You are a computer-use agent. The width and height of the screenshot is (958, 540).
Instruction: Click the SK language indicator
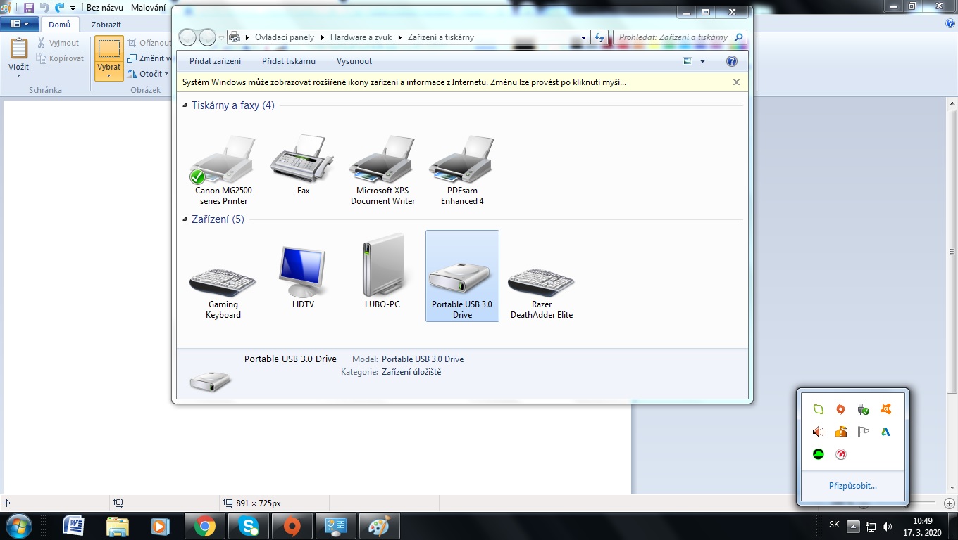click(834, 525)
